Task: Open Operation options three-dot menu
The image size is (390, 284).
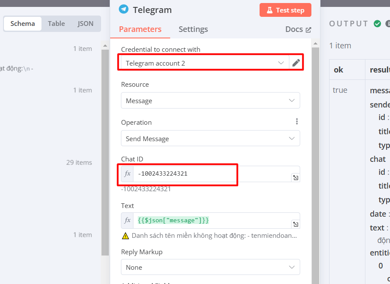Action: [297, 121]
